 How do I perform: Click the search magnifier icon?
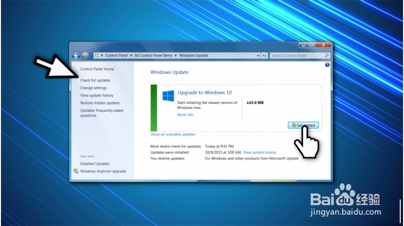326,55
